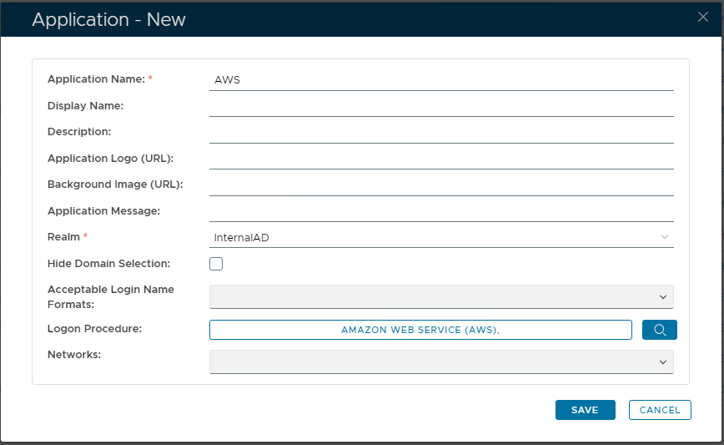Viewport: 724px width, 445px height.
Task: Click the magnifier search icon beside Logon Procedure
Action: [x=659, y=330]
